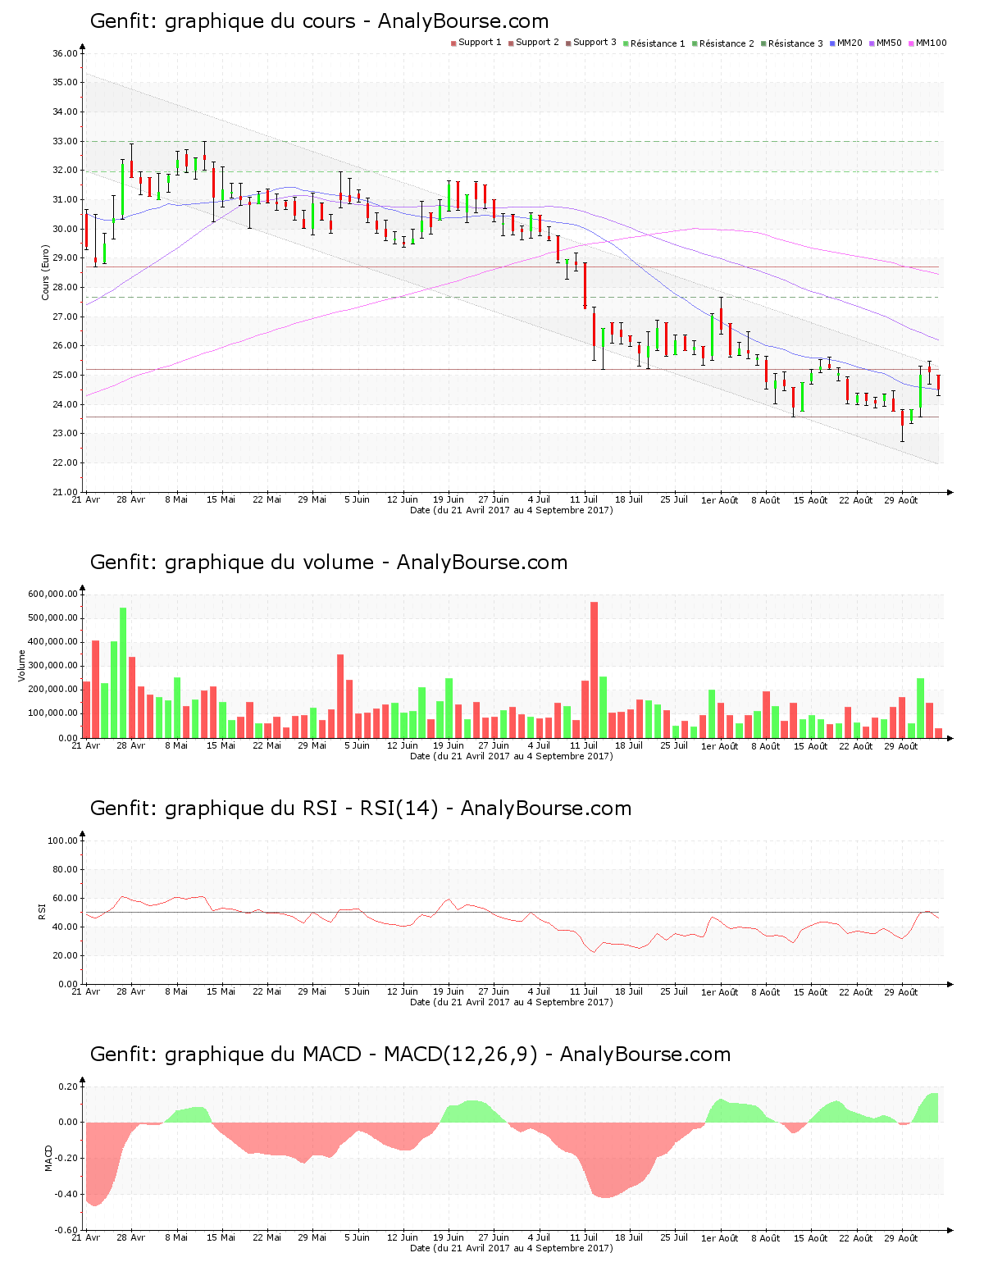Click the MM20 blue legend swatch

pyautogui.click(x=832, y=43)
